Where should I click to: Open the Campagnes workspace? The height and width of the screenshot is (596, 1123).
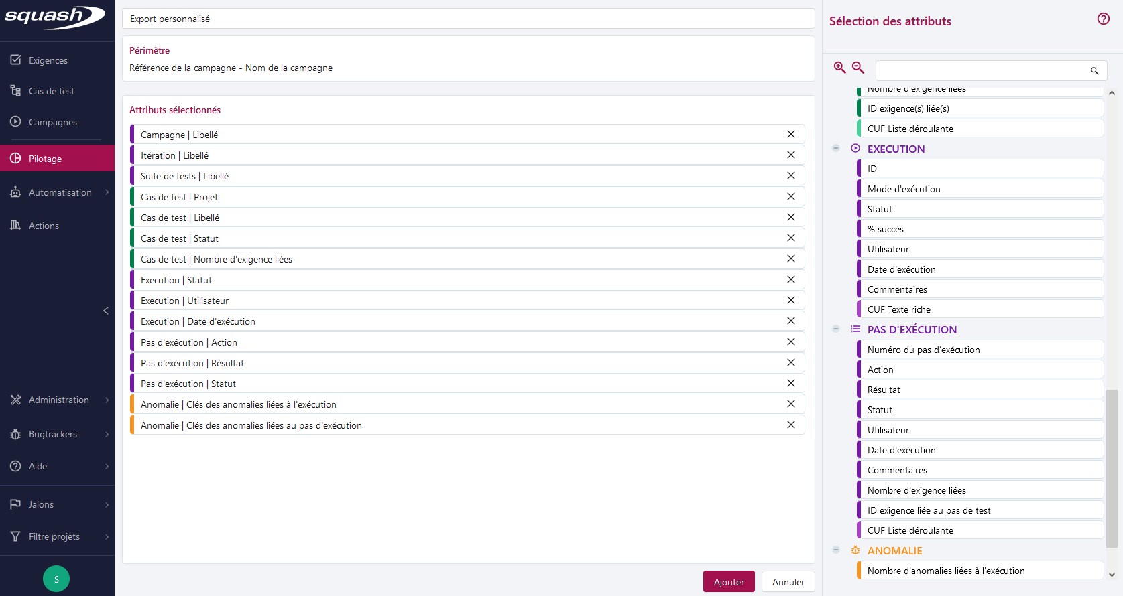click(52, 122)
